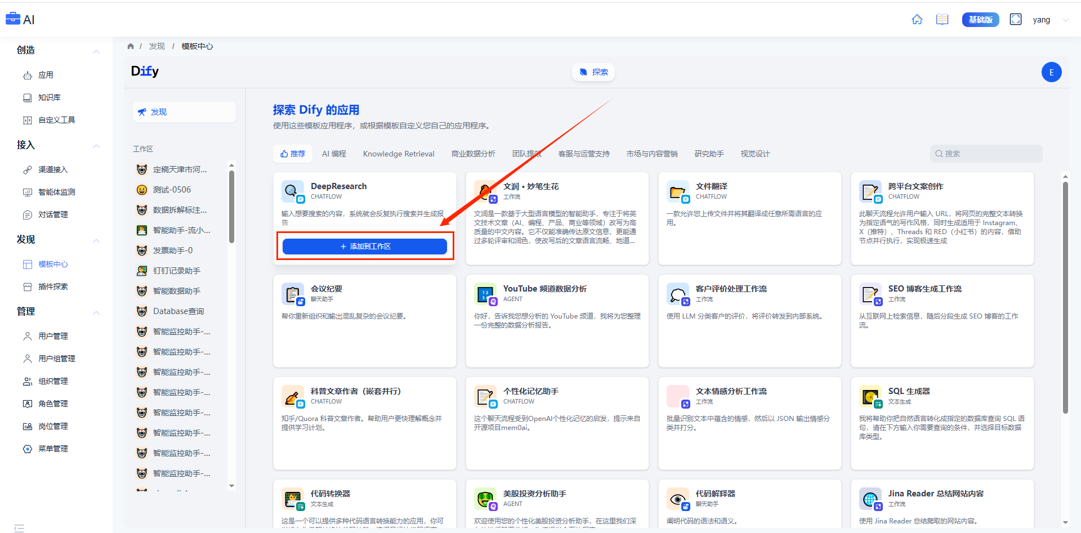Click workspace list scroll-down arrow
Viewport: 1081px width, 533px height.
tap(231, 486)
